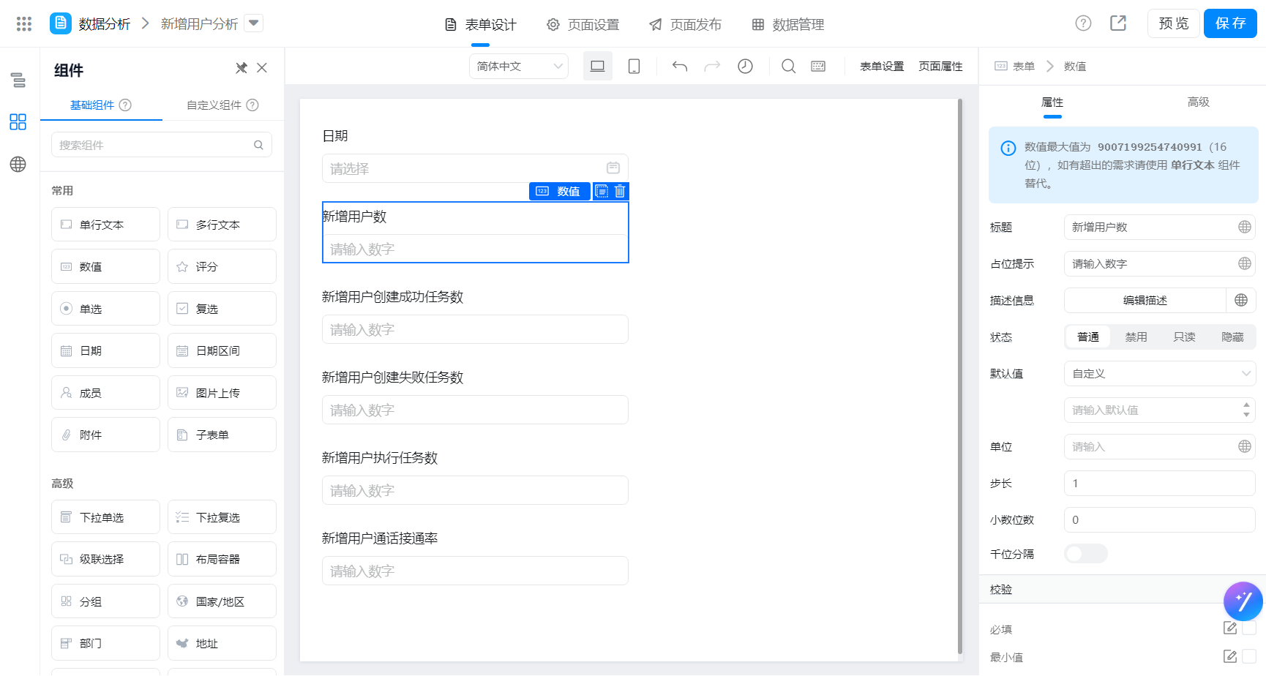1266x676 pixels.
Task: Check the 最小值 checkbox
Action: tap(1249, 656)
